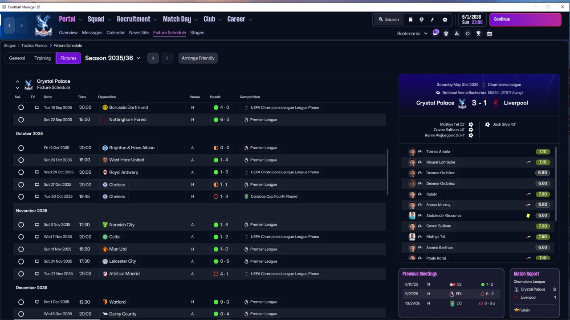Open the settings gear icon
570x320 pixels.
coord(445,20)
